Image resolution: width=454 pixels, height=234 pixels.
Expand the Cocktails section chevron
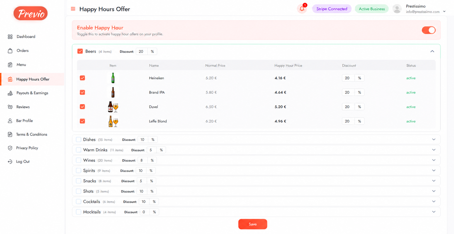click(434, 201)
